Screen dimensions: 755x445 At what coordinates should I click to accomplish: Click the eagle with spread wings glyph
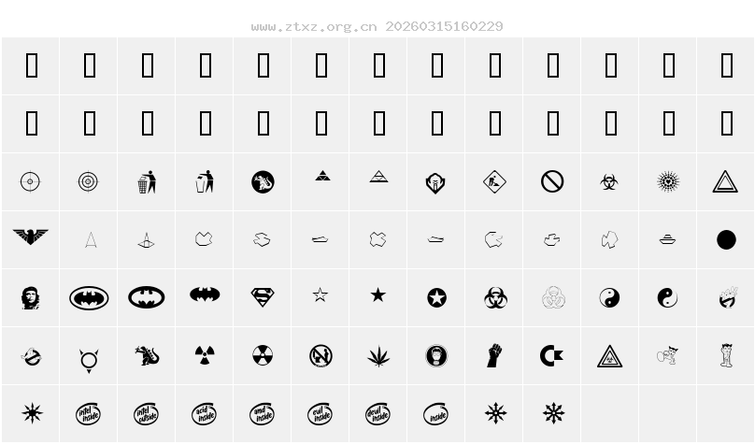coord(30,237)
